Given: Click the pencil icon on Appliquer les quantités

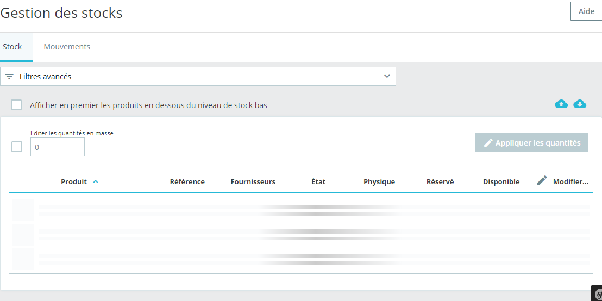Looking at the screenshot, I should pyautogui.click(x=488, y=143).
